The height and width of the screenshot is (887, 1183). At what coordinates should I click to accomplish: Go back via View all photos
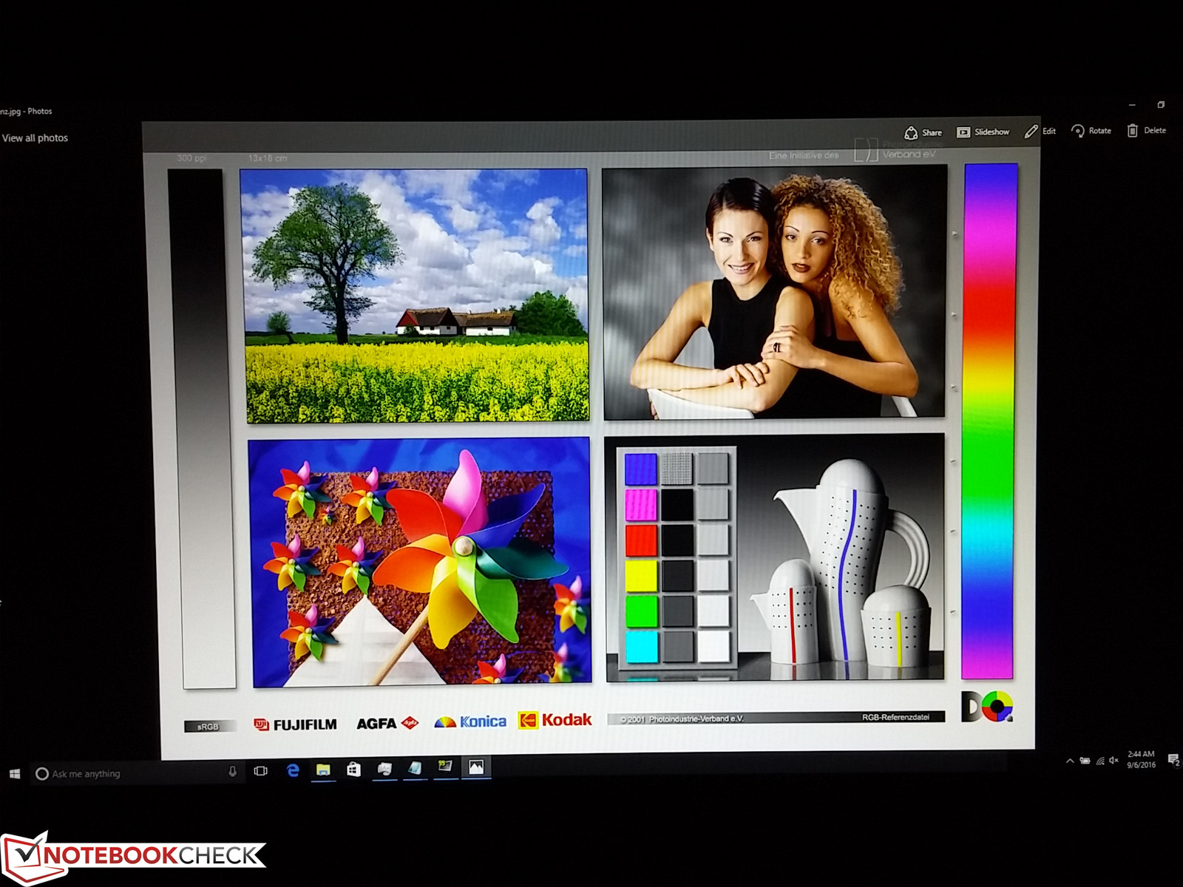point(35,138)
